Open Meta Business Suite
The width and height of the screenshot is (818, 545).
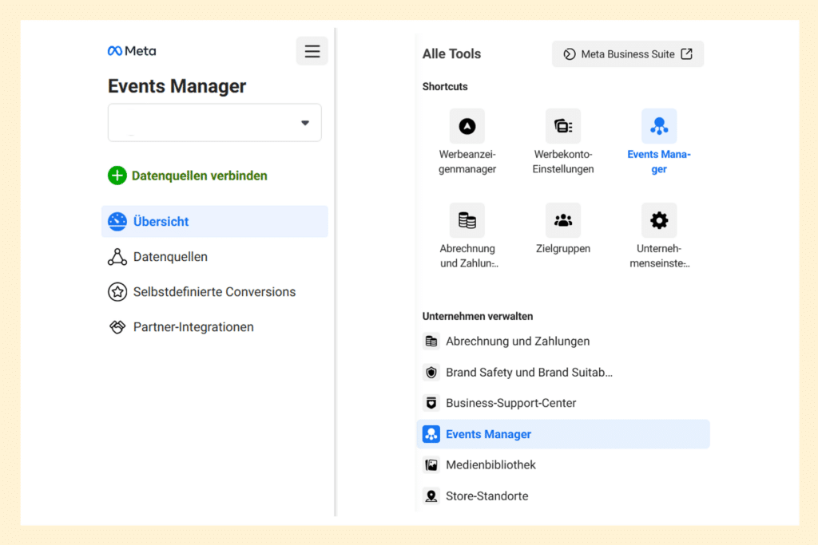point(628,54)
